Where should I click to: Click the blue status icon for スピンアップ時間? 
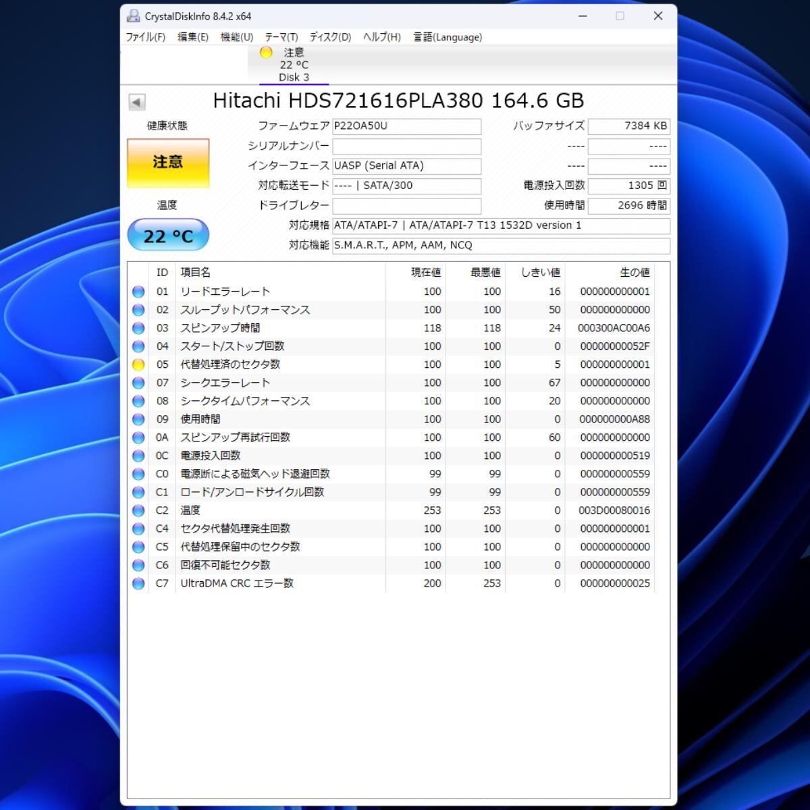point(138,328)
